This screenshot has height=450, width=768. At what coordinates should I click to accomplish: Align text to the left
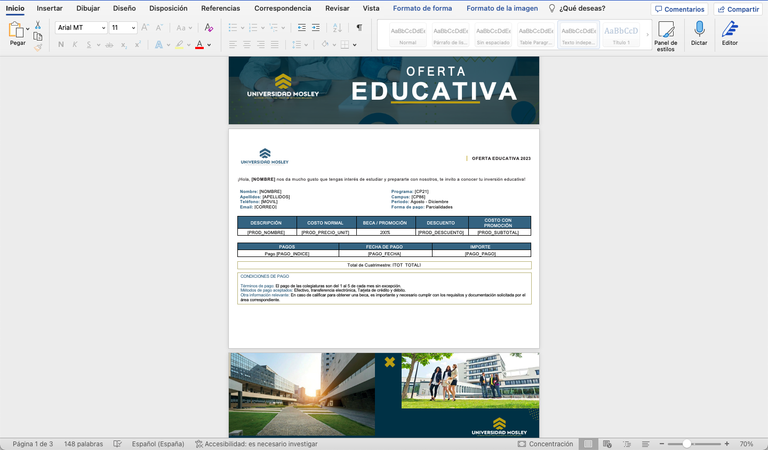(233, 45)
